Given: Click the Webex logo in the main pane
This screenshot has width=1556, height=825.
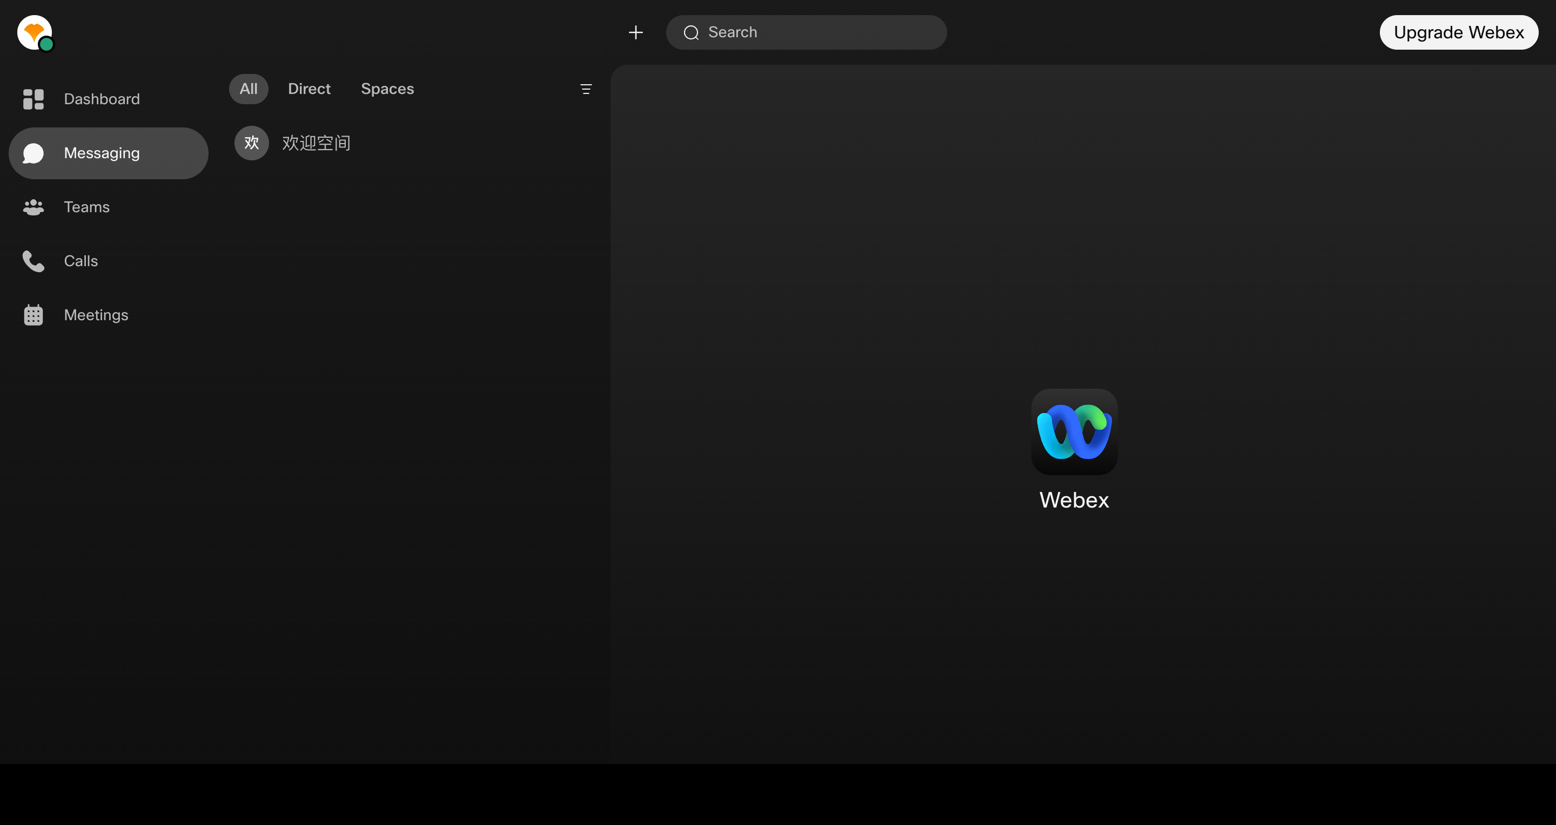Looking at the screenshot, I should point(1074,431).
